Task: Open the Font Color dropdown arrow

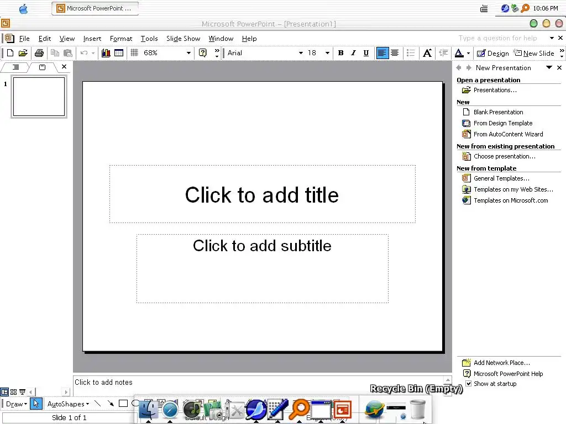Action: (468, 54)
